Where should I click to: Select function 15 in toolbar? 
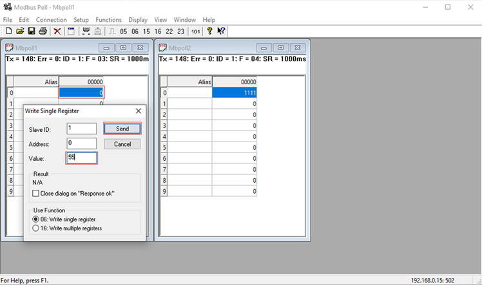[146, 32]
